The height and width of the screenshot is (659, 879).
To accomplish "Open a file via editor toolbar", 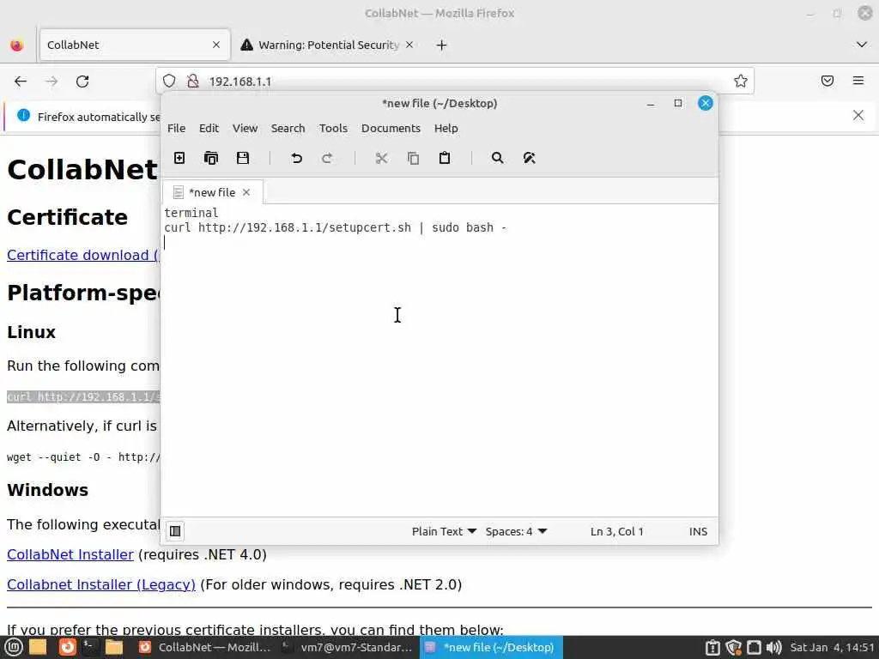I will pyautogui.click(x=211, y=158).
